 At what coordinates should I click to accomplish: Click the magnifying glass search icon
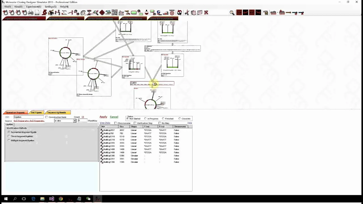[x=232, y=13]
